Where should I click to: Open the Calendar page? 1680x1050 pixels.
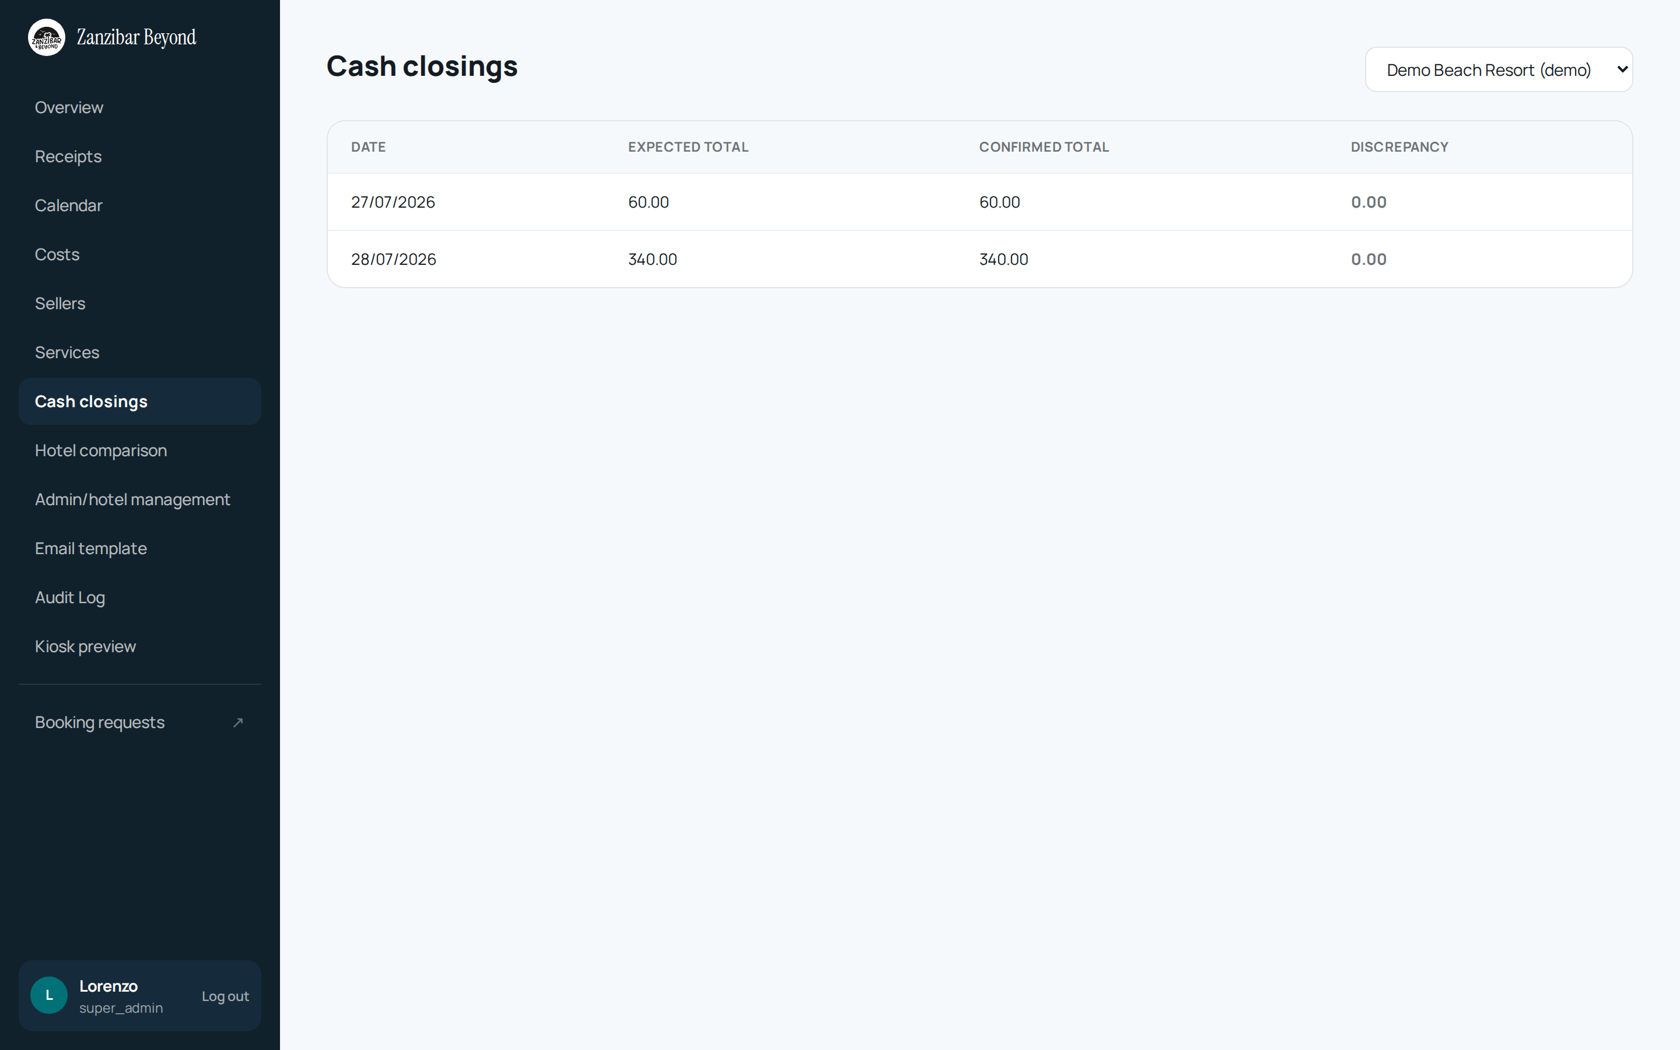click(139, 205)
